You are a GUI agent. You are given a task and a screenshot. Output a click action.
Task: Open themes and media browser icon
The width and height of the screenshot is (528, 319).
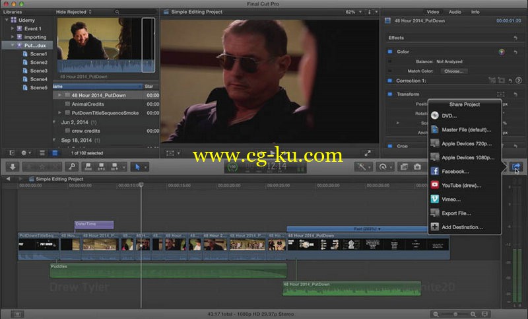(x=404, y=166)
